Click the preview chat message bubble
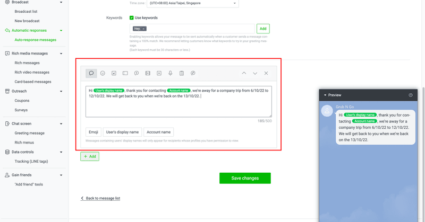The image size is (425, 222). click(376, 127)
